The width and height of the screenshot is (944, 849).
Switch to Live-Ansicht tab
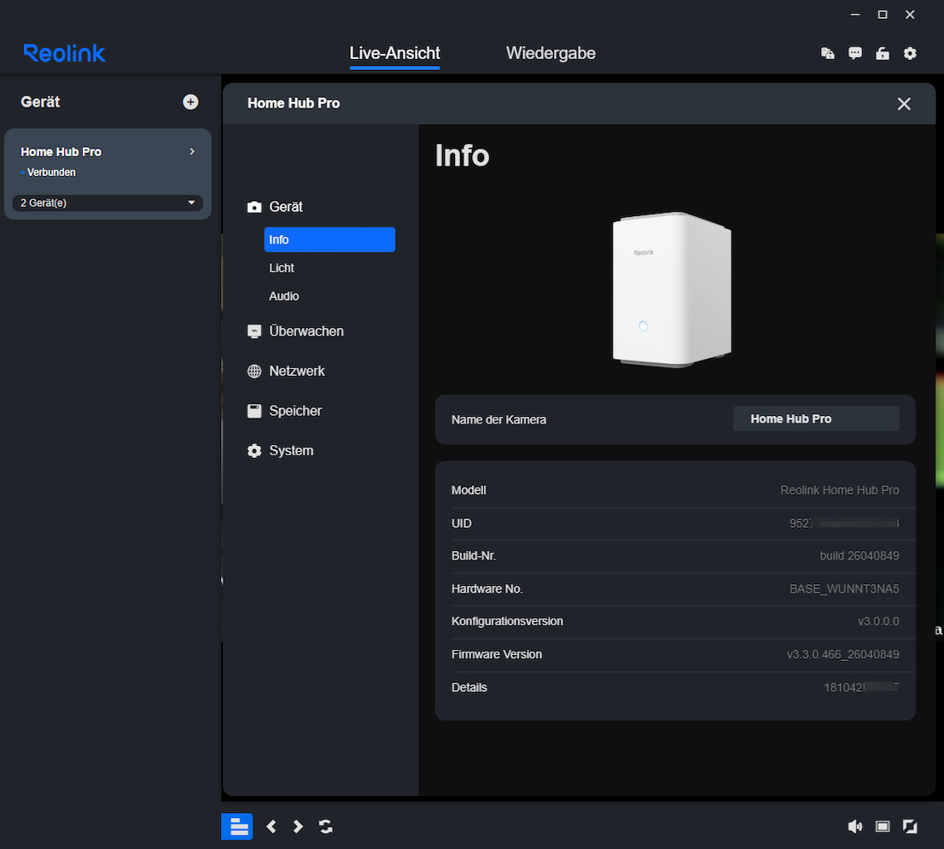(395, 53)
